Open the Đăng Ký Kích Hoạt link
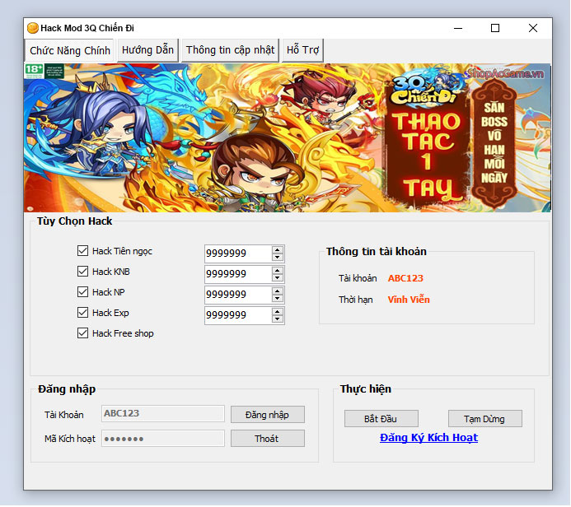Viewport: 571px width, 507px height. click(x=428, y=438)
